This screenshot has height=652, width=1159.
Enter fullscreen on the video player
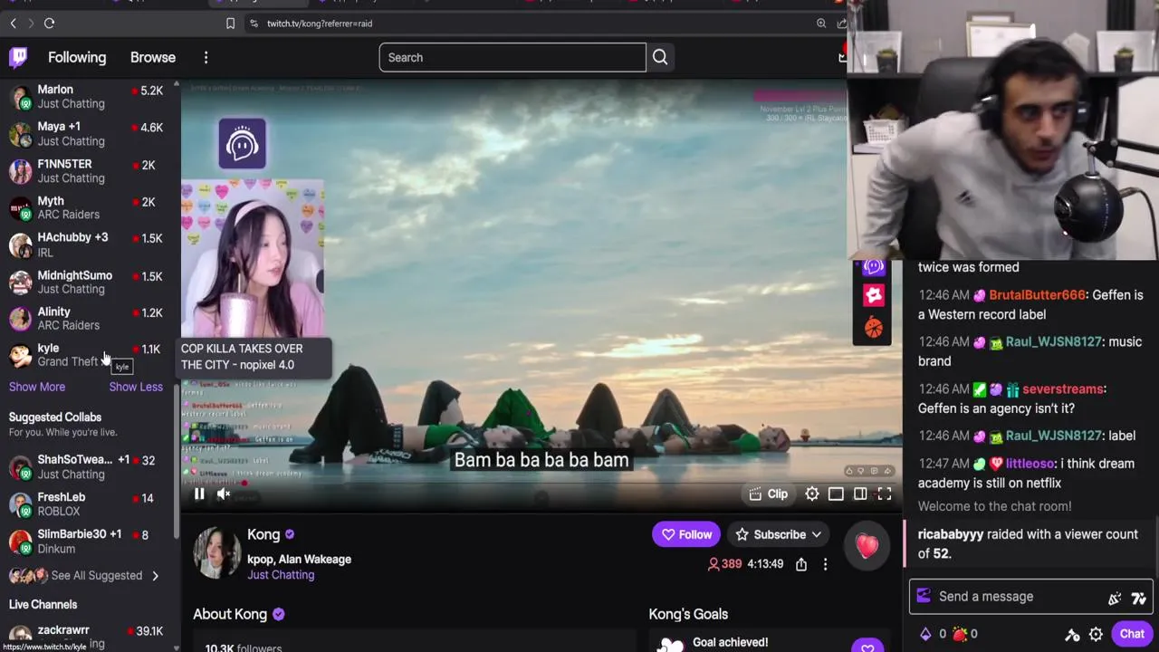[x=885, y=494]
